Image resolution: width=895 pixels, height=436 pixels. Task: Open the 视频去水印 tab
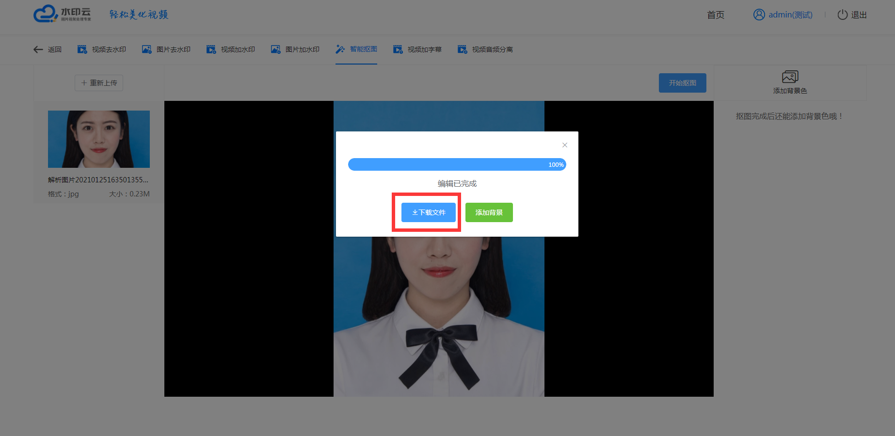pos(102,49)
